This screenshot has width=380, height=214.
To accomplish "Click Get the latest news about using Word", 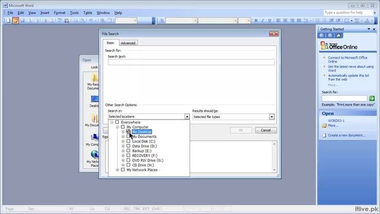I will click(350, 68).
